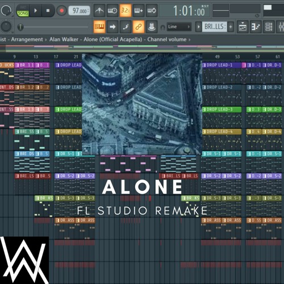Viewport: 284px width, 284px height.
Task: Expand the arrow after Channel volume
Action: tap(189, 40)
